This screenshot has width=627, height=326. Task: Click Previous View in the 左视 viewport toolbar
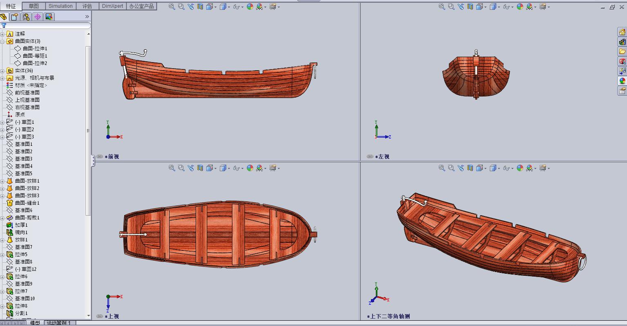pyautogui.click(x=461, y=7)
